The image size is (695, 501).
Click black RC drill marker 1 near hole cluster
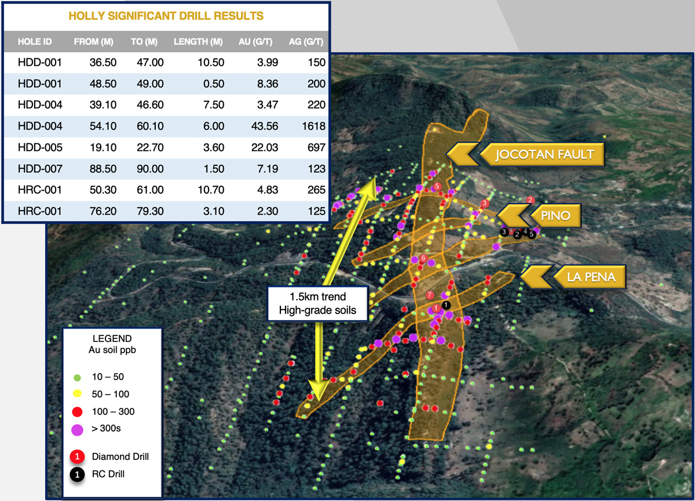click(445, 305)
